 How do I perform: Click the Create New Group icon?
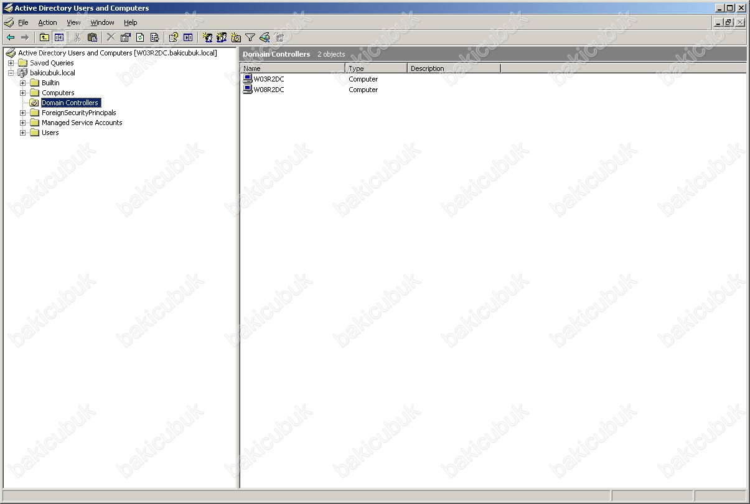coord(222,37)
